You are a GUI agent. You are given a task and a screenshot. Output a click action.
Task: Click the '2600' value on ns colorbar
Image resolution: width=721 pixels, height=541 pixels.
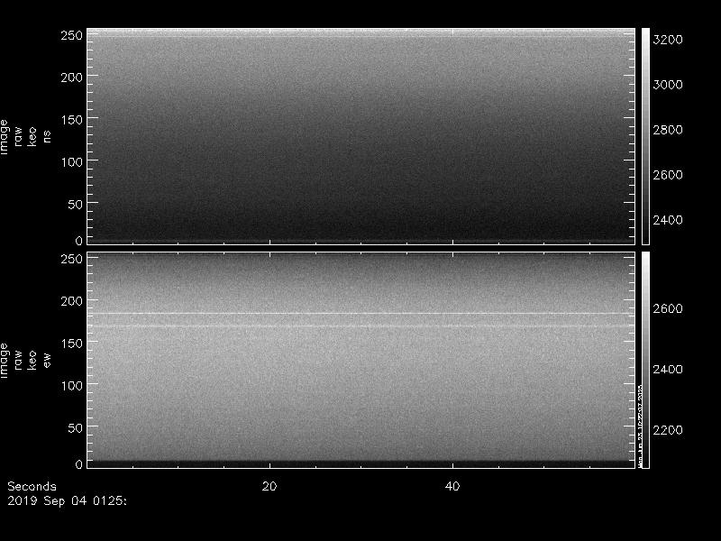click(668, 175)
